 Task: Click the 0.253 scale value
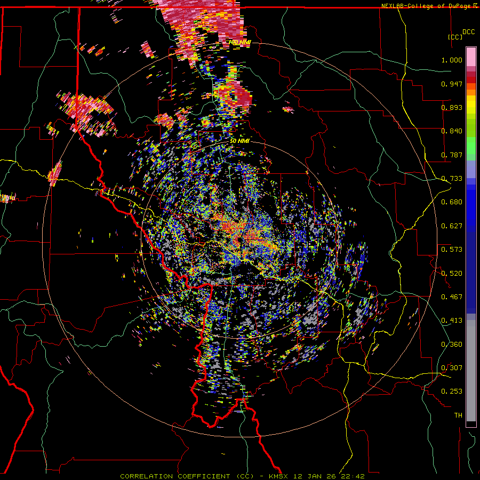[x=452, y=391]
